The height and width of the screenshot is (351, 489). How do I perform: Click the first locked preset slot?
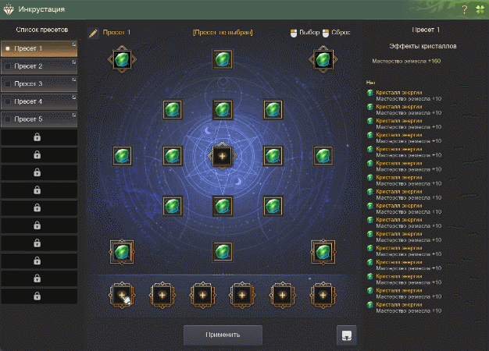pyautogui.click(x=39, y=137)
